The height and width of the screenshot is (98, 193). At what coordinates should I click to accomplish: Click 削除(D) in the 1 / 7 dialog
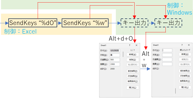[133, 60]
